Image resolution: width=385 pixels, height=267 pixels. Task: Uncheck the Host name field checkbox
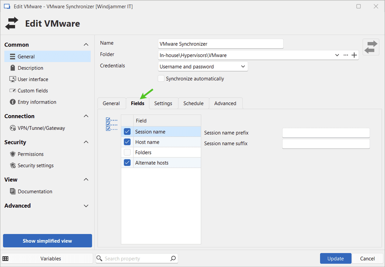pos(127,142)
